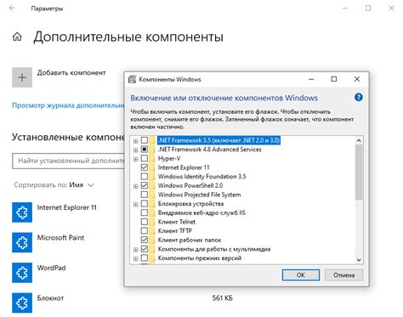
Task: Go back using the Settings back arrow
Action: pyautogui.click(x=12, y=8)
